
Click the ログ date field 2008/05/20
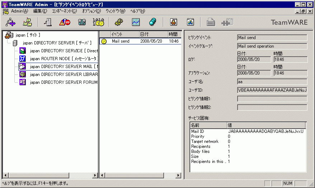click(254, 59)
